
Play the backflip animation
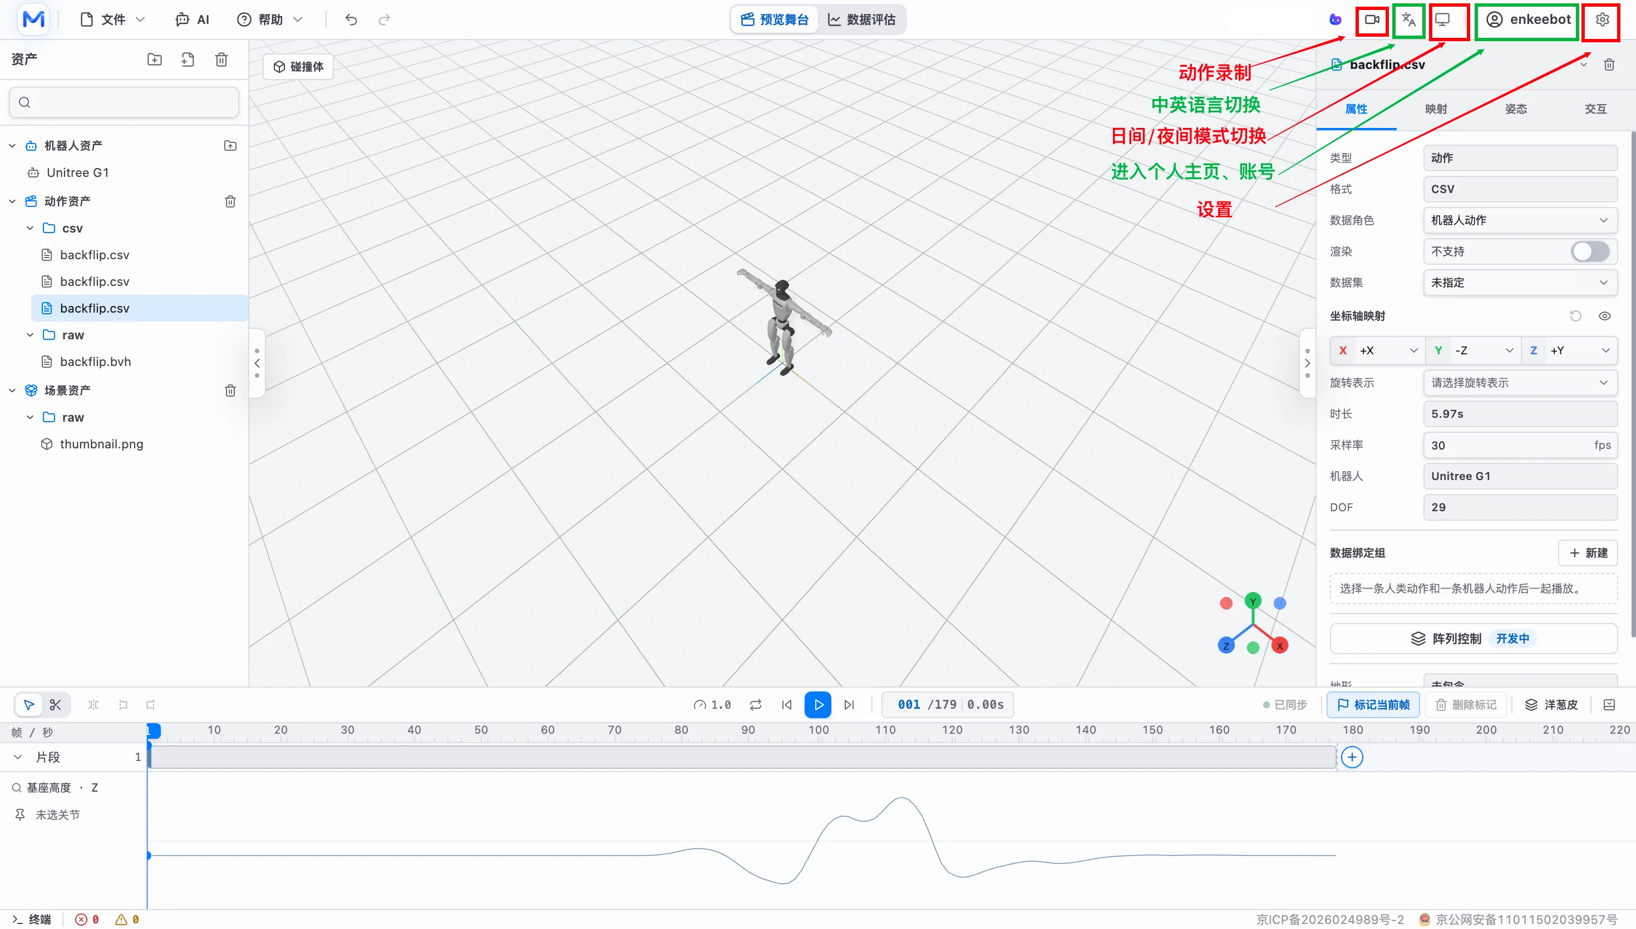[818, 704]
